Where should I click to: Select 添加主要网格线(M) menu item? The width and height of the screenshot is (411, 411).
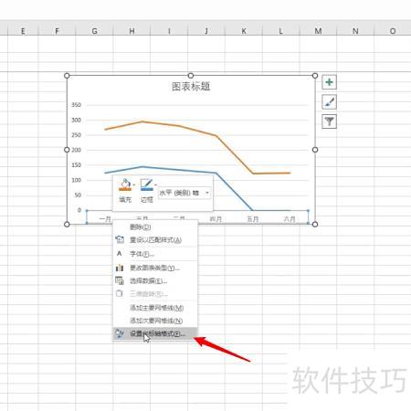coord(155,308)
